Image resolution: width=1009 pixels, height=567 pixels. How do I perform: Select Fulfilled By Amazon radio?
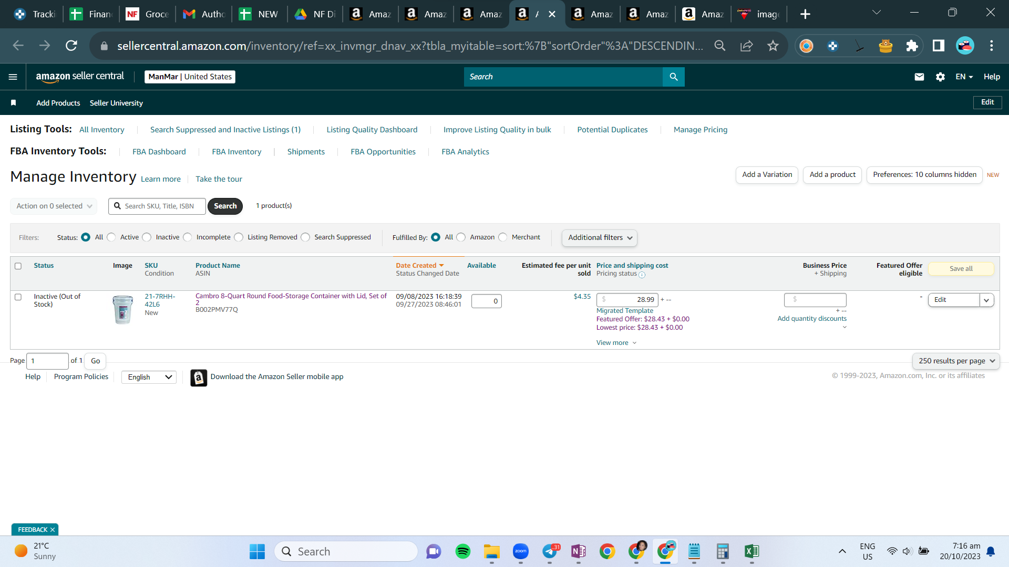(461, 237)
